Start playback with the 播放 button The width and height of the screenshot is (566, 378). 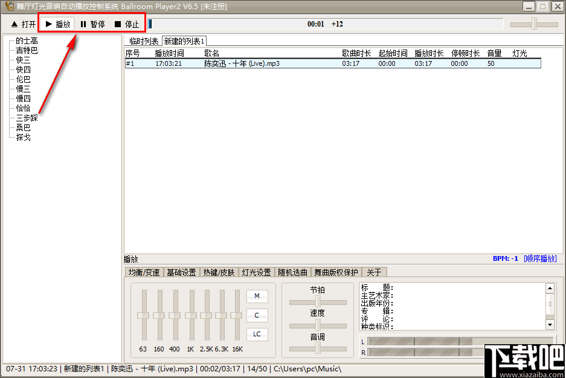pyautogui.click(x=58, y=24)
